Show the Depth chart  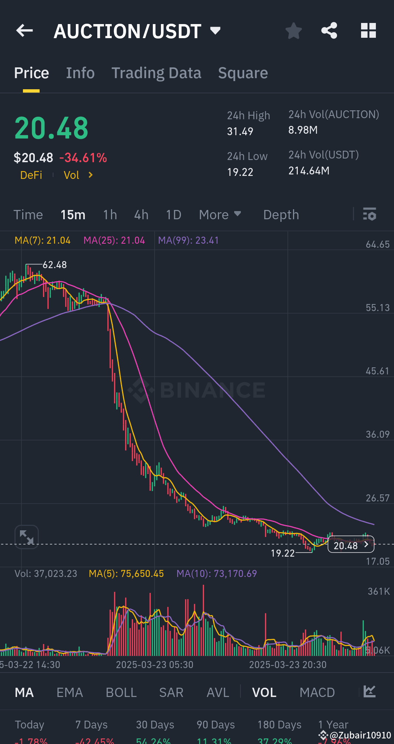pyautogui.click(x=281, y=215)
